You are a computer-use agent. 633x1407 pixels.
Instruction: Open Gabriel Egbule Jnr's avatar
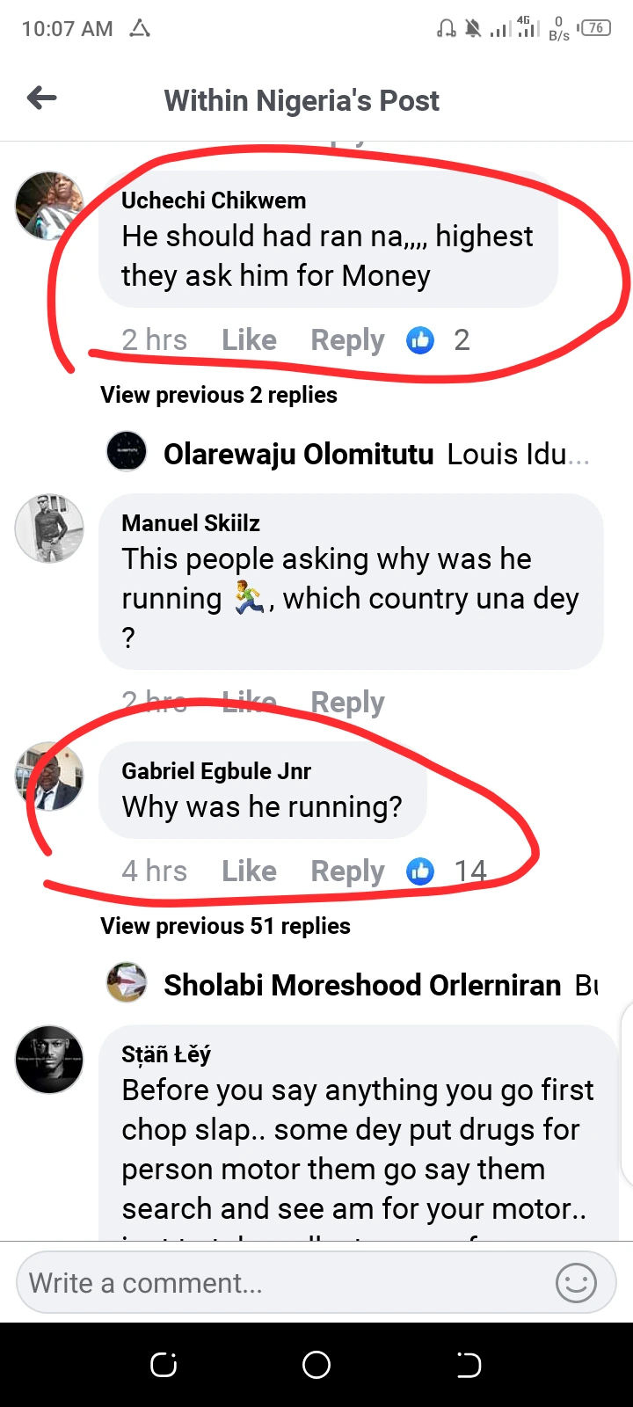[49, 776]
